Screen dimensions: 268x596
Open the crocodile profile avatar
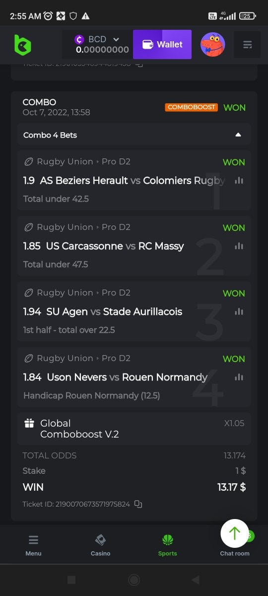coord(213,45)
